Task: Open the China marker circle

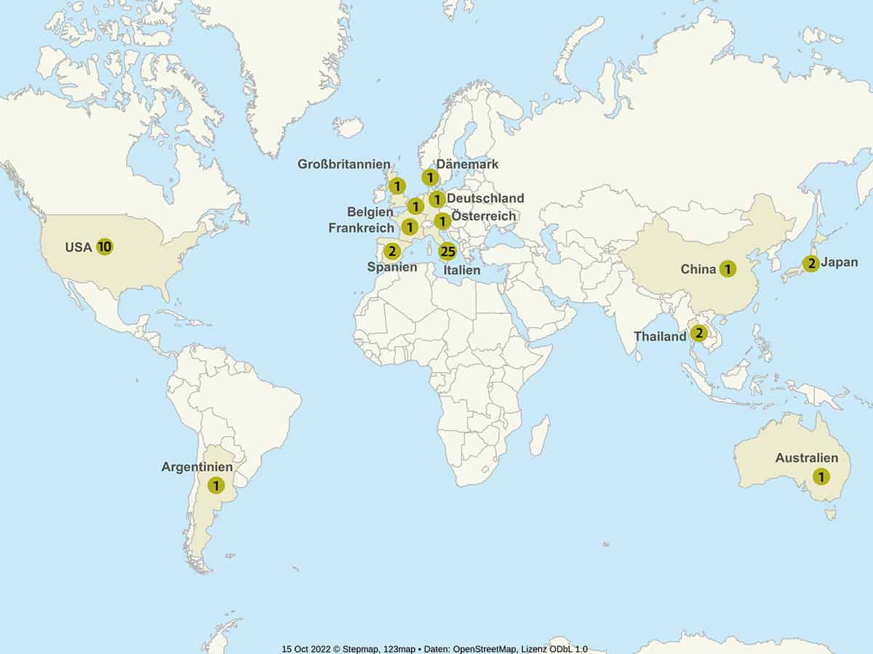Action: (727, 269)
